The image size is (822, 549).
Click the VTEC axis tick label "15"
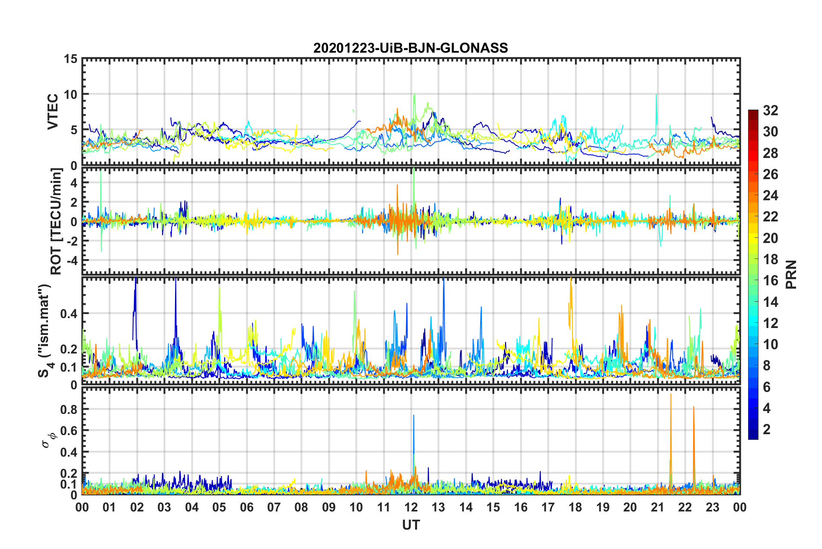(70, 59)
